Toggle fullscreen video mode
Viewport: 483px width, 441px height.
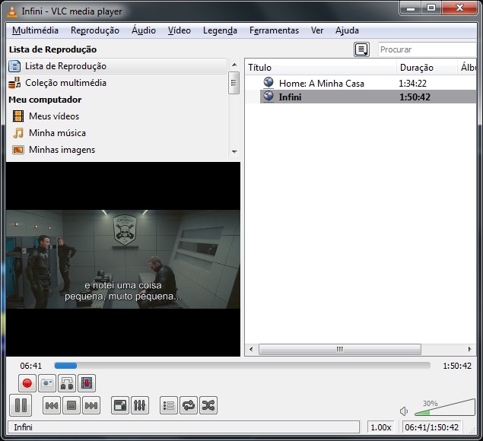(120, 405)
